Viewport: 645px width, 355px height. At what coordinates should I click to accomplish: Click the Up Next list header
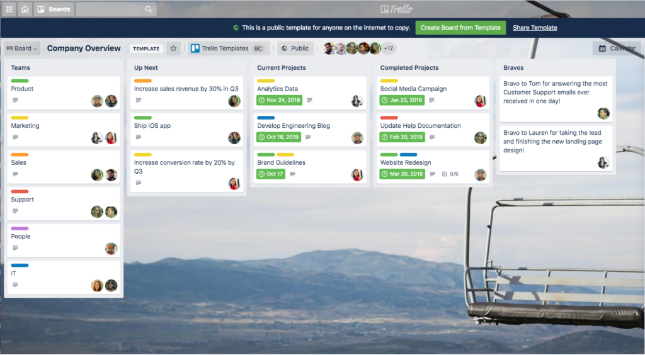[x=146, y=68]
